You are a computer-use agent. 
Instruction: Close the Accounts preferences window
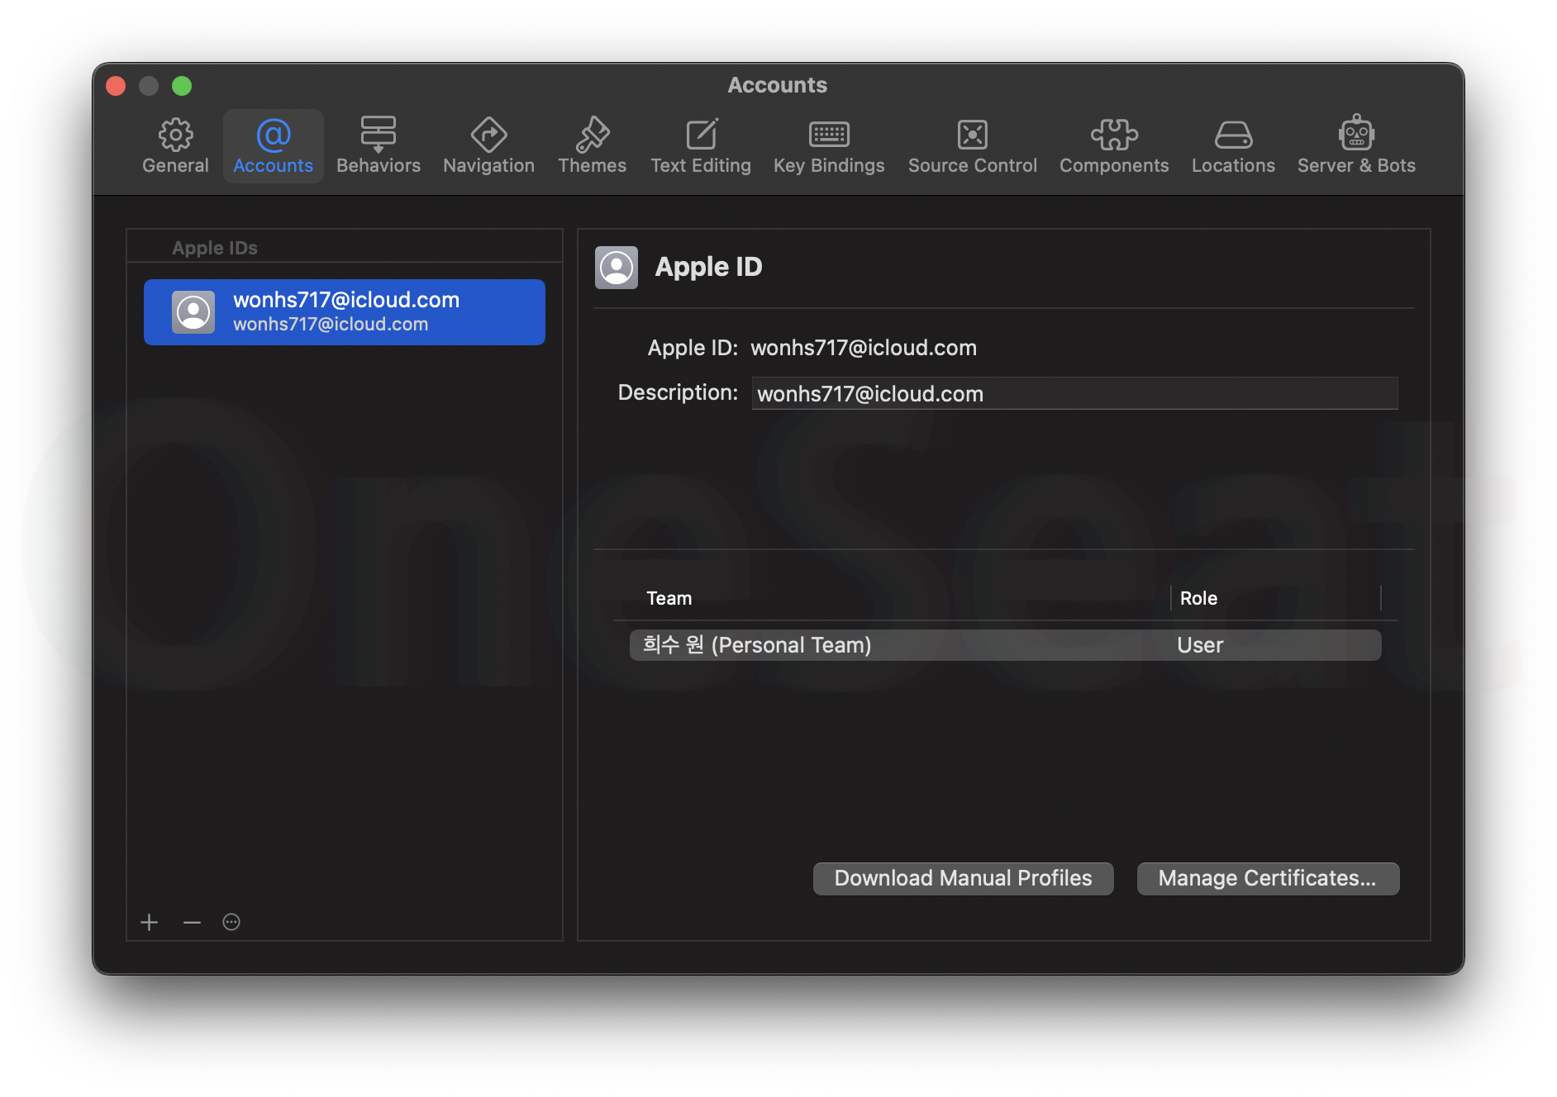coord(116,86)
